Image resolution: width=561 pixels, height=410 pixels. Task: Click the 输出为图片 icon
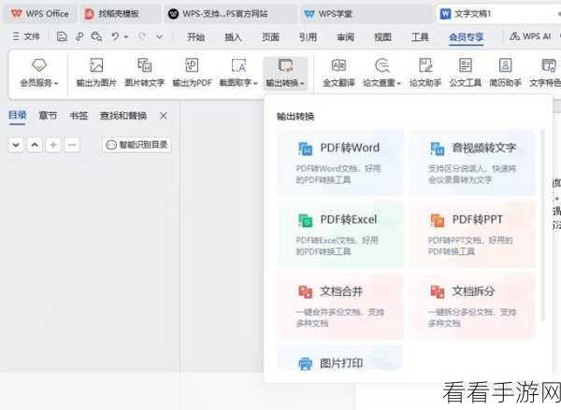[96, 65]
